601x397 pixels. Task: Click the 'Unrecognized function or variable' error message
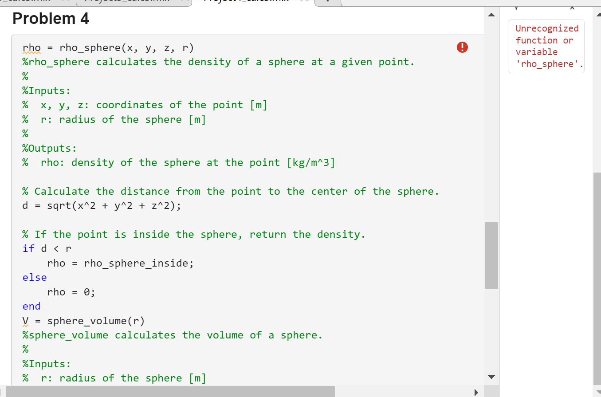click(546, 46)
